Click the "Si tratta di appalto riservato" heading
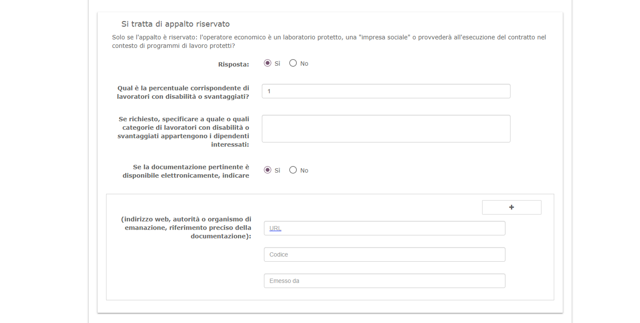640x323 pixels. point(176,24)
